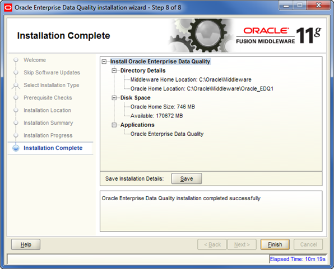This screenshot has height=269, width=334.
Task: Open the Installation Summary step in sidebar
Action: tap(48, 123)
